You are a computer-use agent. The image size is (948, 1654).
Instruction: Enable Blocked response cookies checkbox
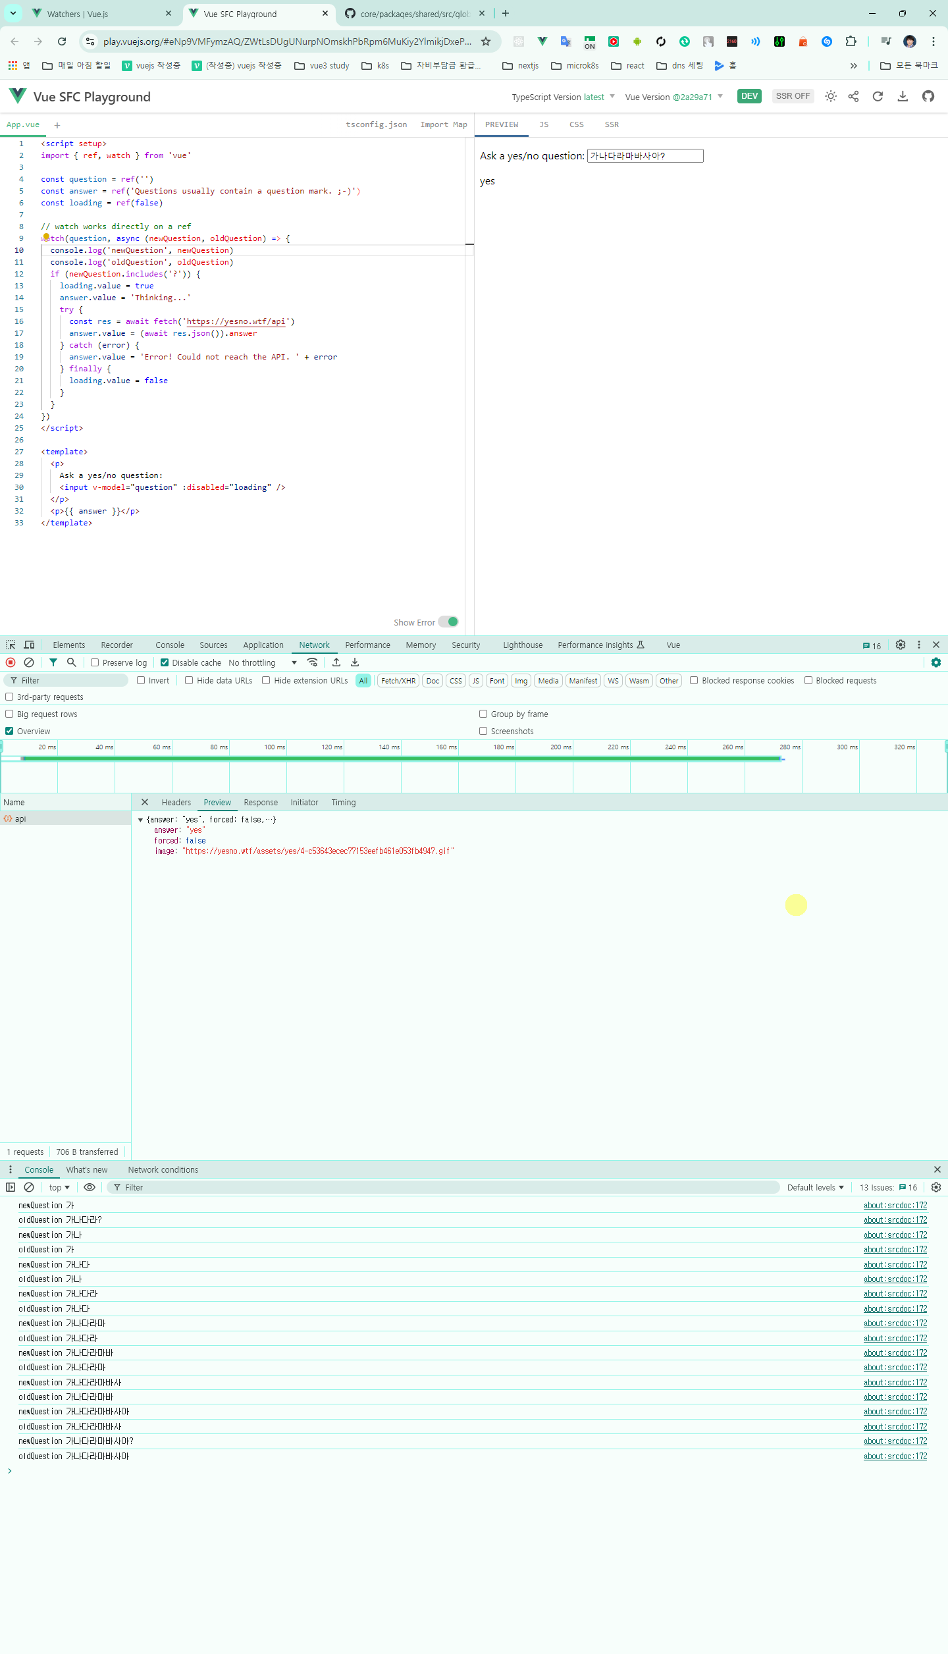click(694, 680)
